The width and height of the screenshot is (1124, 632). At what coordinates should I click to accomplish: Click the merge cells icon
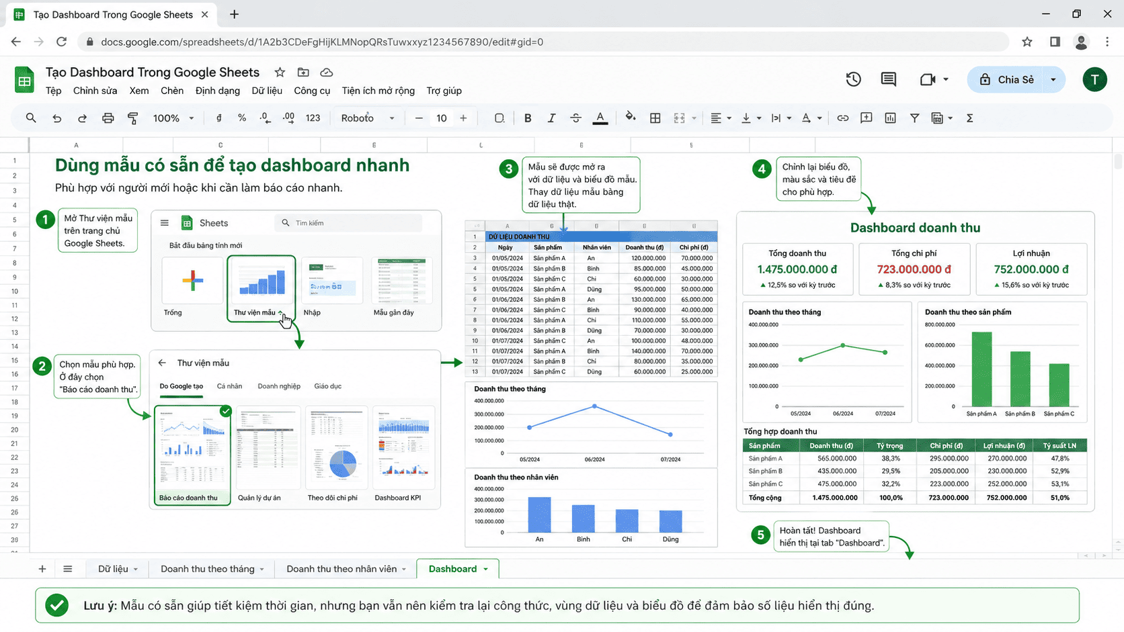680,118
